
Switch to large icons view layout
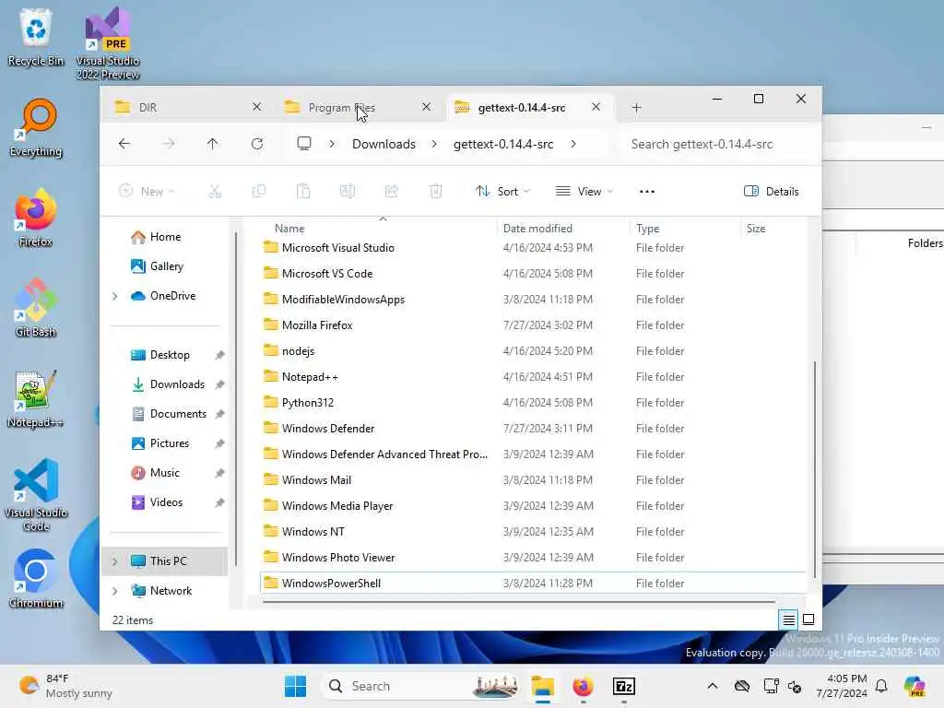pos(808,619)
